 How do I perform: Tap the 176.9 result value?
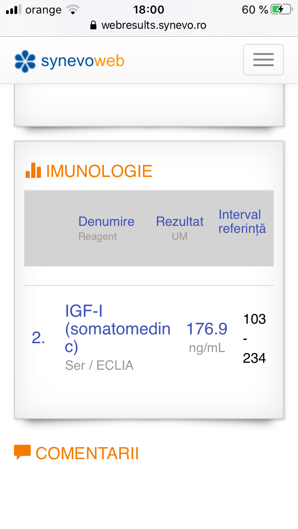[x=207, y=329]
